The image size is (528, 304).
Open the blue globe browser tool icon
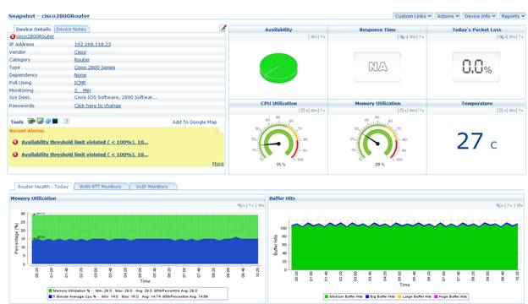(48, 122)
